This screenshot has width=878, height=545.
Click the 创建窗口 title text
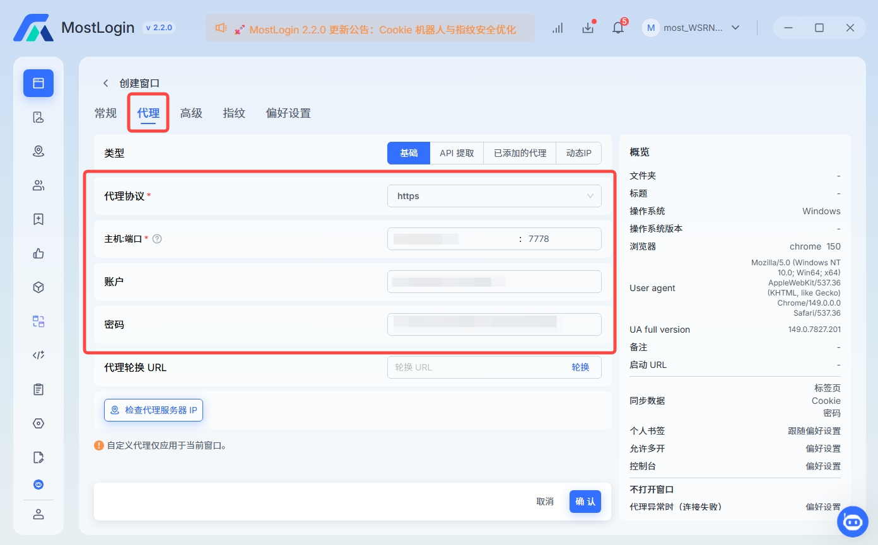(x=139, y=83)
